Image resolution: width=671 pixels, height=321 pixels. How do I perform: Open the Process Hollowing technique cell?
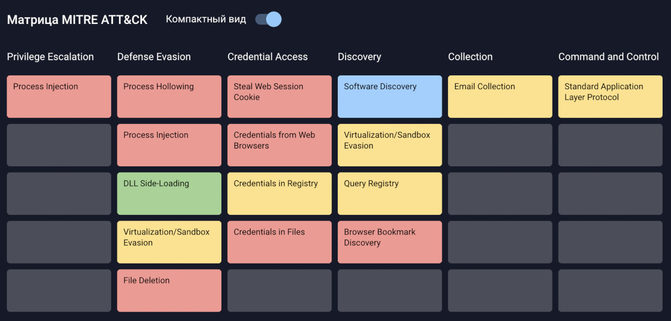[x=169, y=97]
